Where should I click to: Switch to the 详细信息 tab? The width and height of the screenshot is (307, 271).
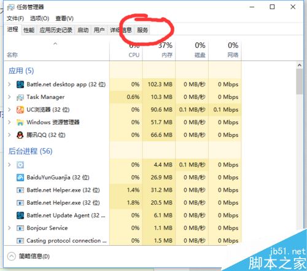(121, 30)
